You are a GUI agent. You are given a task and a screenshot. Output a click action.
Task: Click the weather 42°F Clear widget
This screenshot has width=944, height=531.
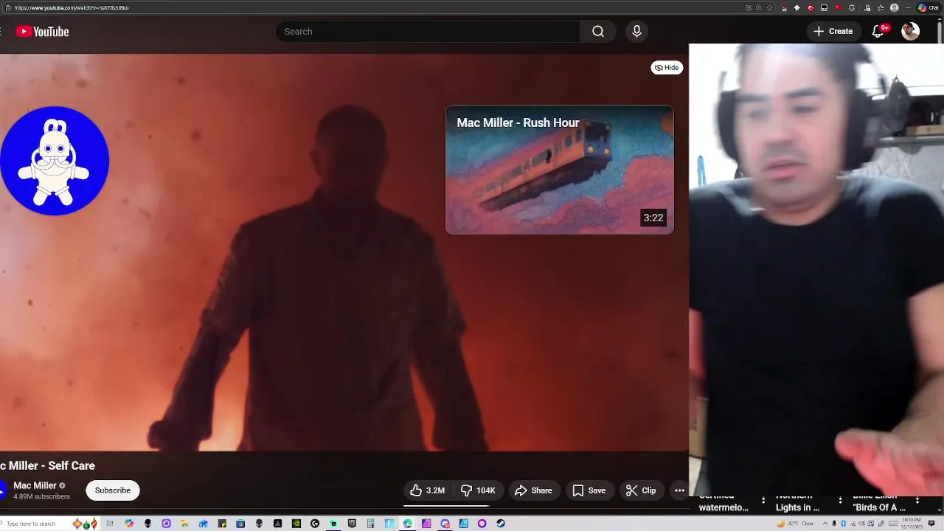(x=795, y=524)
